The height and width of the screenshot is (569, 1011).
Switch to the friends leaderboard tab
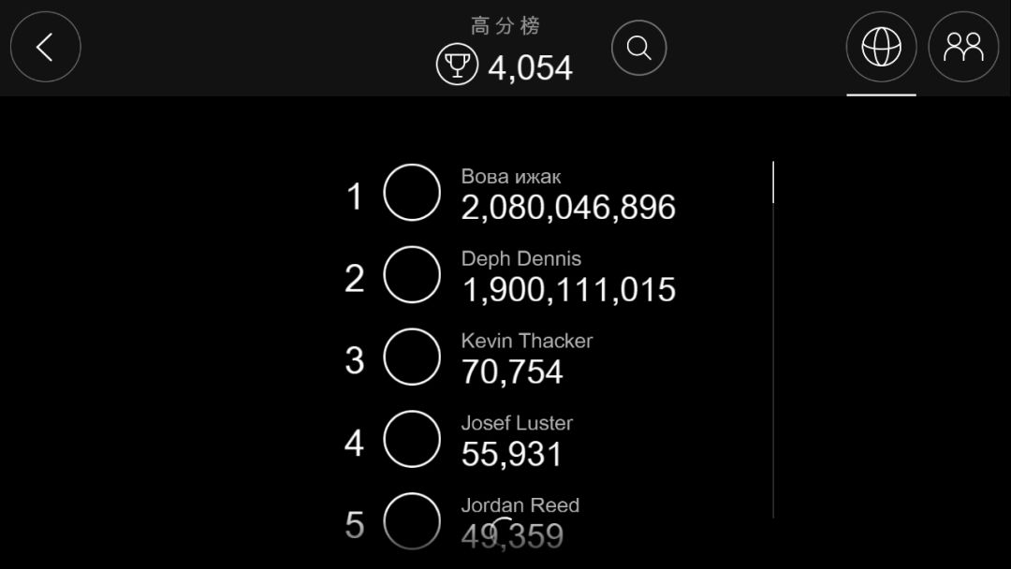click(963, 47)
